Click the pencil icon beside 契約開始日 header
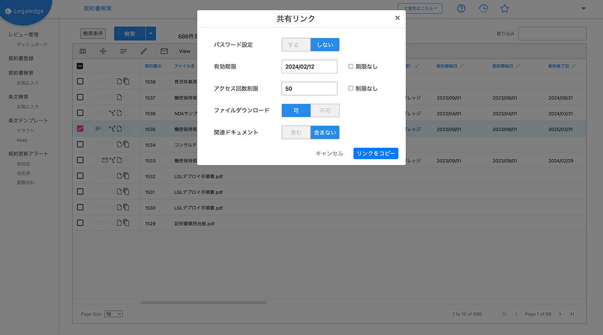 (518, 66)
